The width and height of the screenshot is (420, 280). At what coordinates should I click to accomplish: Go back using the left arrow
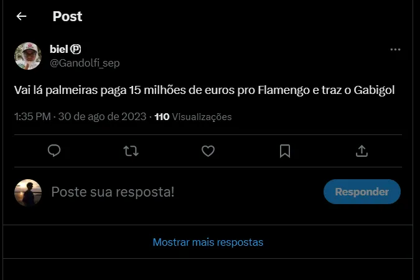[21, 17]
